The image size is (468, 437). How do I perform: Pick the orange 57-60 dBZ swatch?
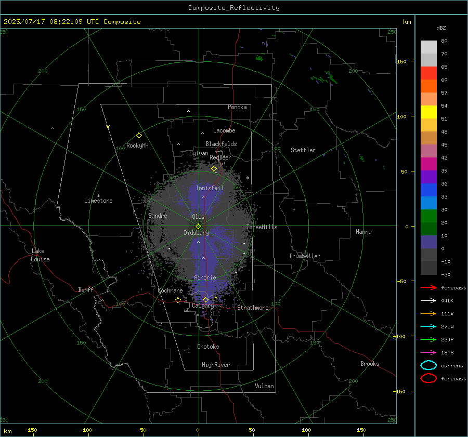click(x=428, y=86)
